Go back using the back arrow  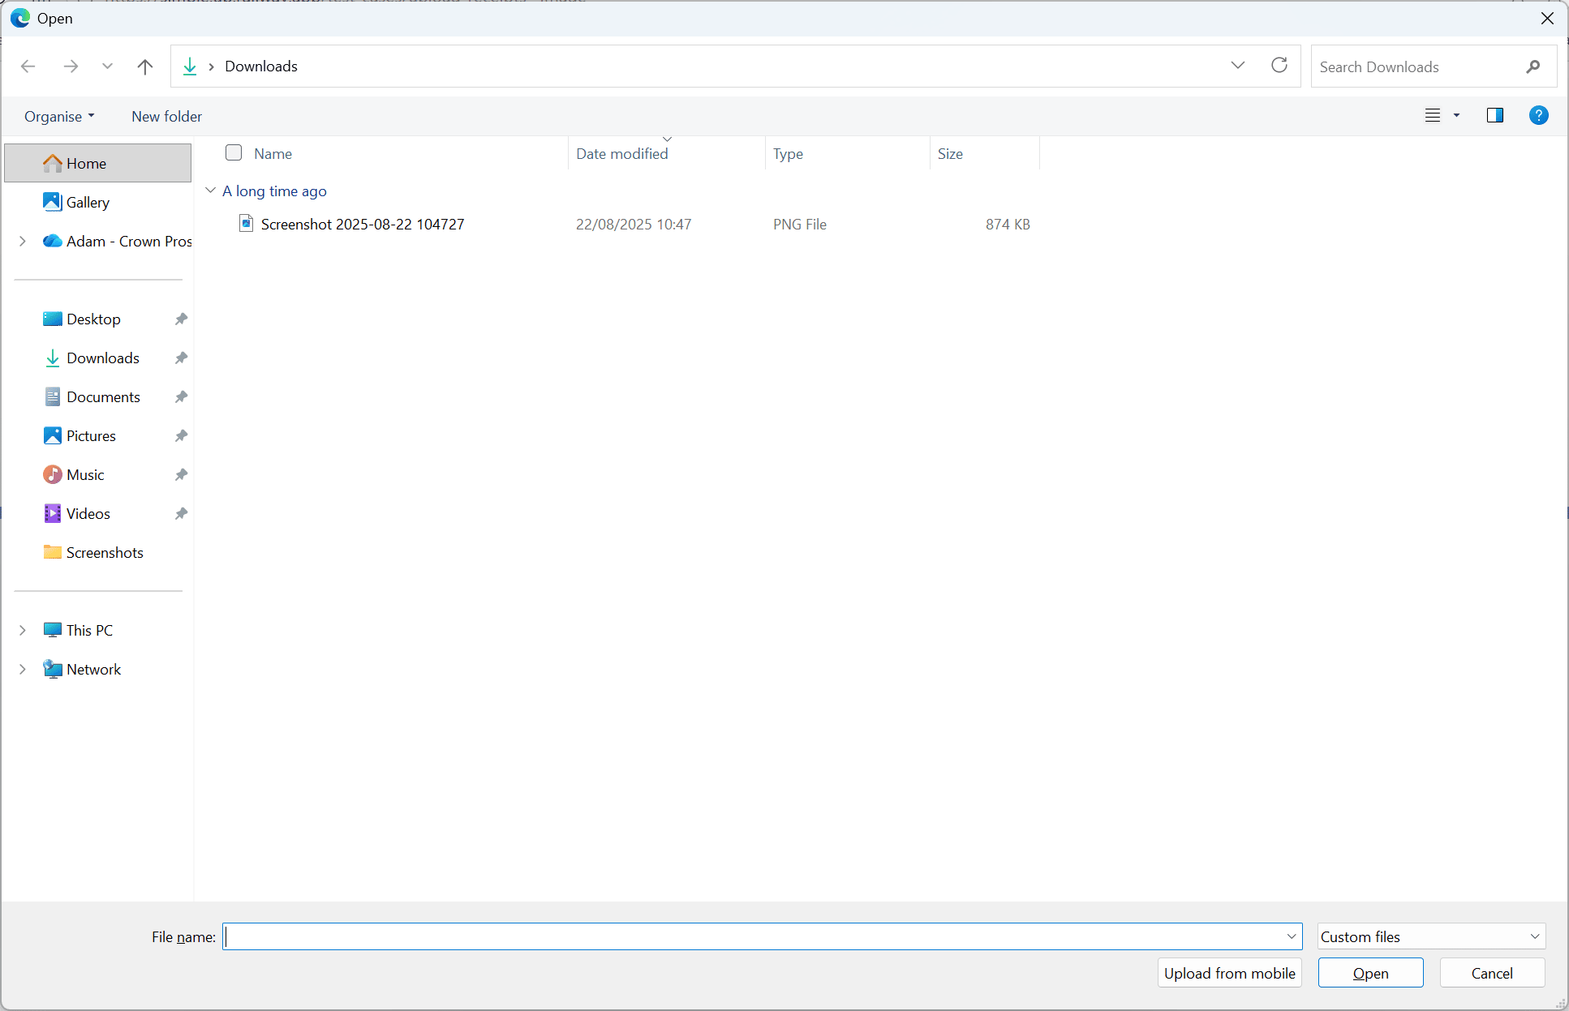(x=28, y=66)
